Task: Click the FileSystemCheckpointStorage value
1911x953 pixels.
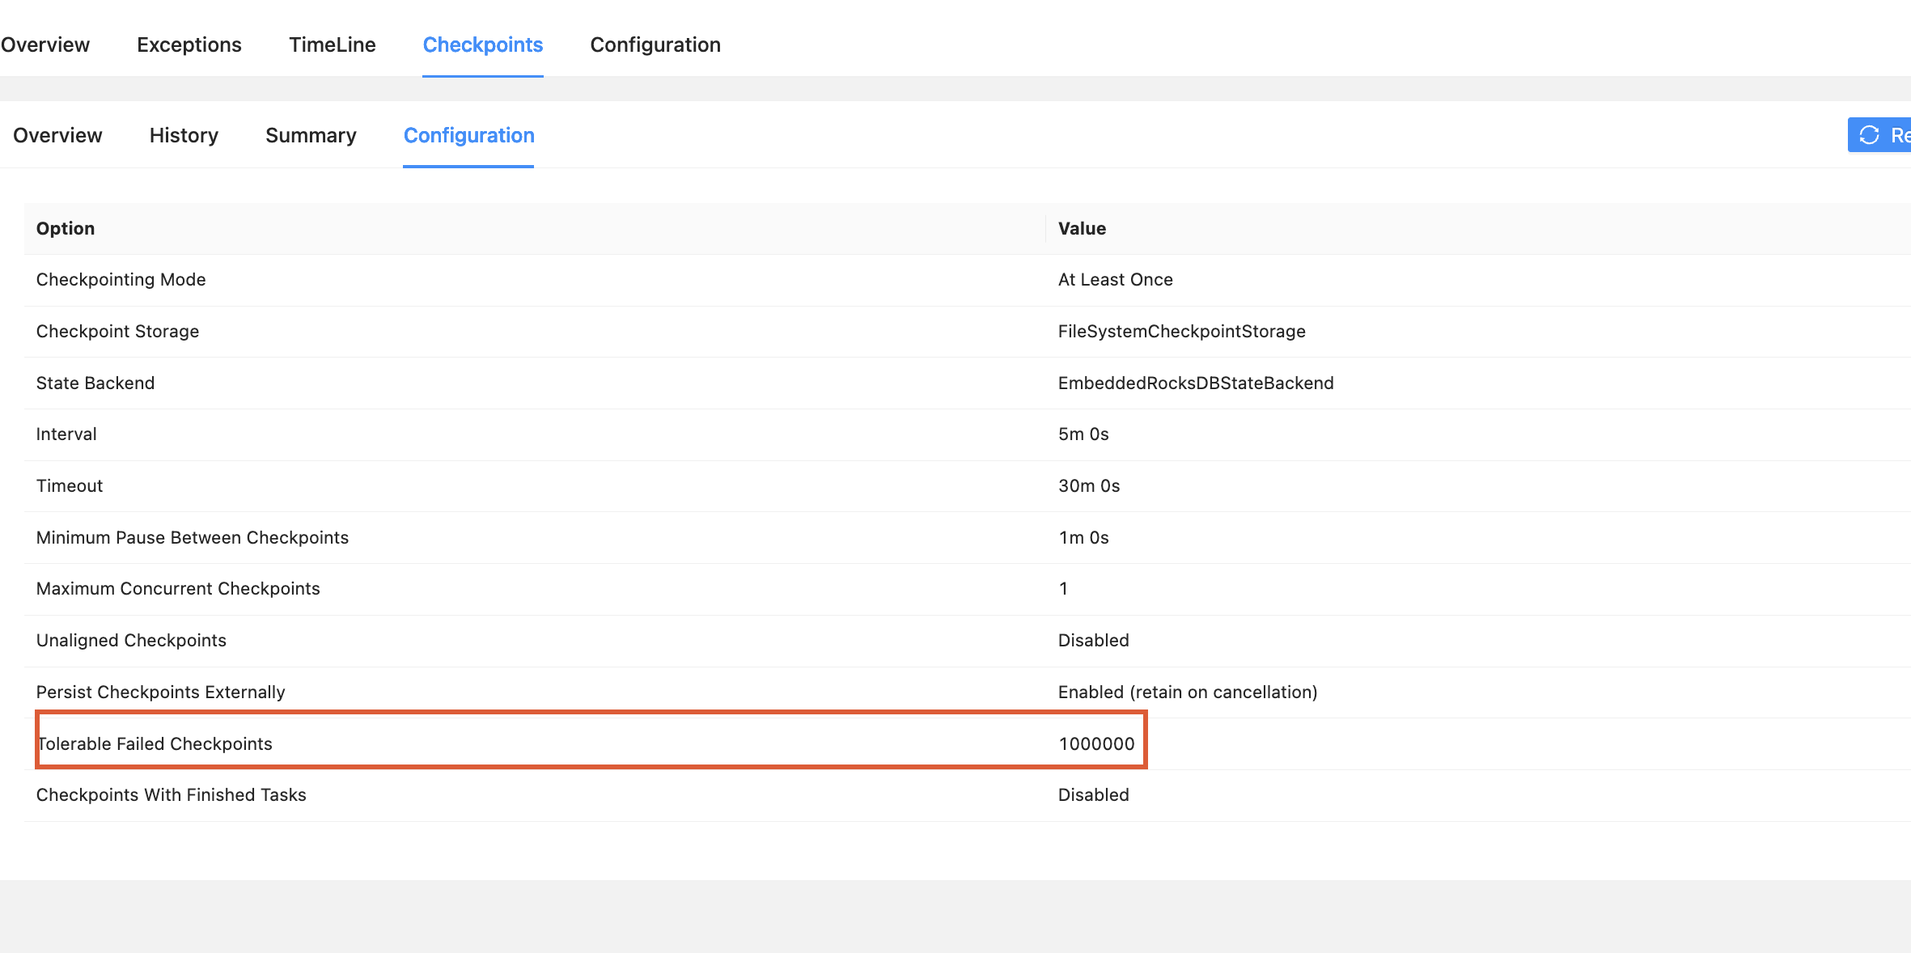Action: tap(1181, 331)
